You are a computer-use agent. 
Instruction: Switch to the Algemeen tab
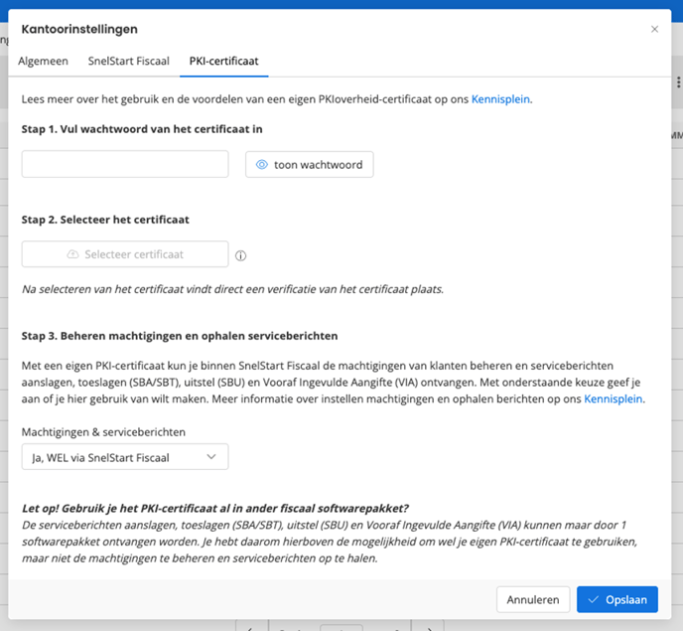tap(43, 61)
